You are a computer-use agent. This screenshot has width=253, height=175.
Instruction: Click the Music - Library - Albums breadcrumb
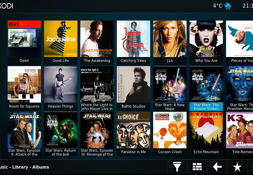[25, 167]
